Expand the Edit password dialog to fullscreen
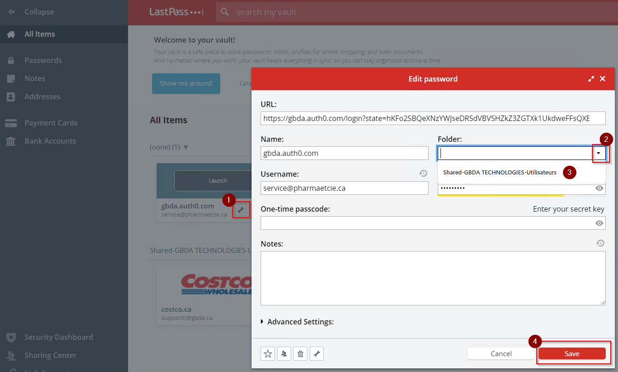Screen dimensions: 618x372 591,79
